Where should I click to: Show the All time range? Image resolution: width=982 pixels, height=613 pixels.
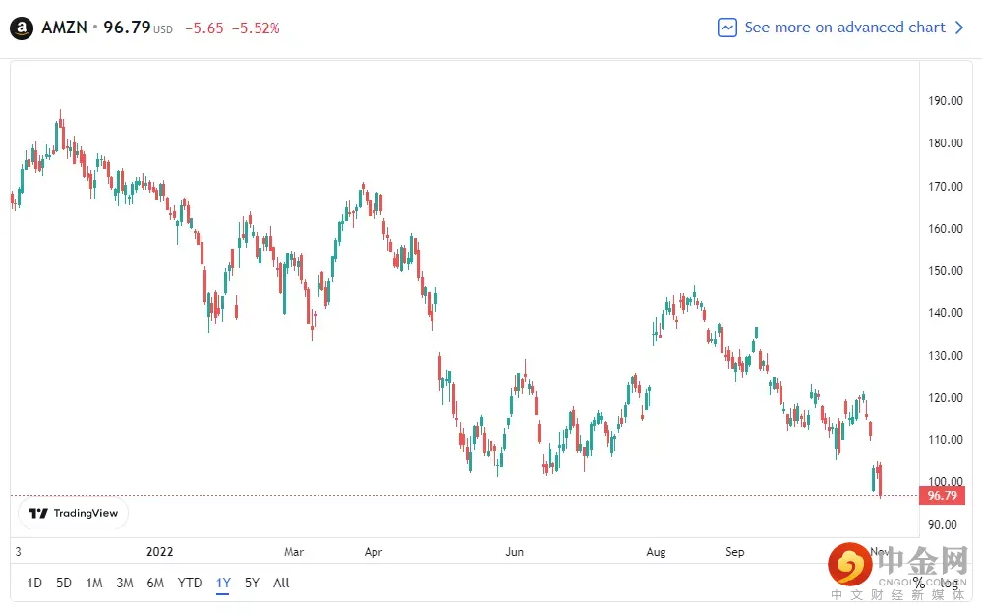pyautogui.click(x=281, y=583)
